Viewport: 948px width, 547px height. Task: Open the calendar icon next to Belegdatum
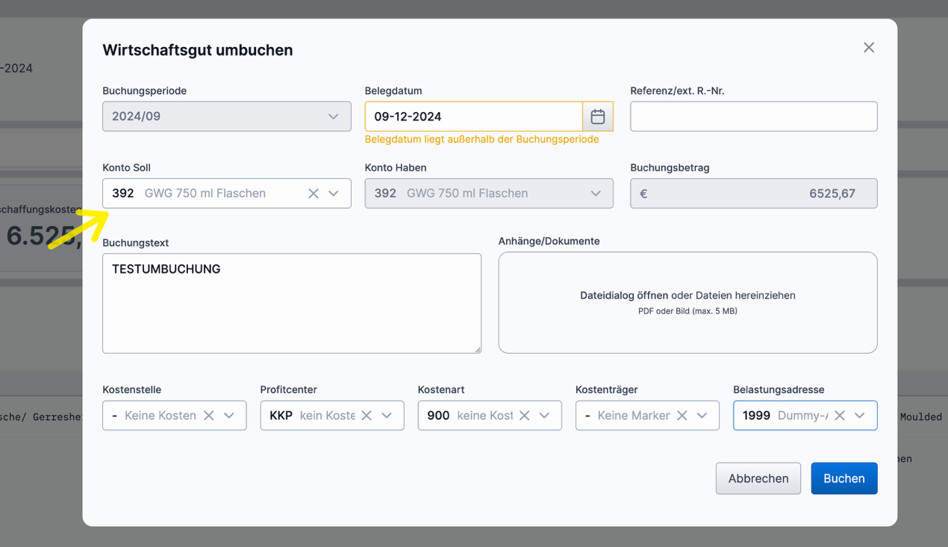click(597, 116)
